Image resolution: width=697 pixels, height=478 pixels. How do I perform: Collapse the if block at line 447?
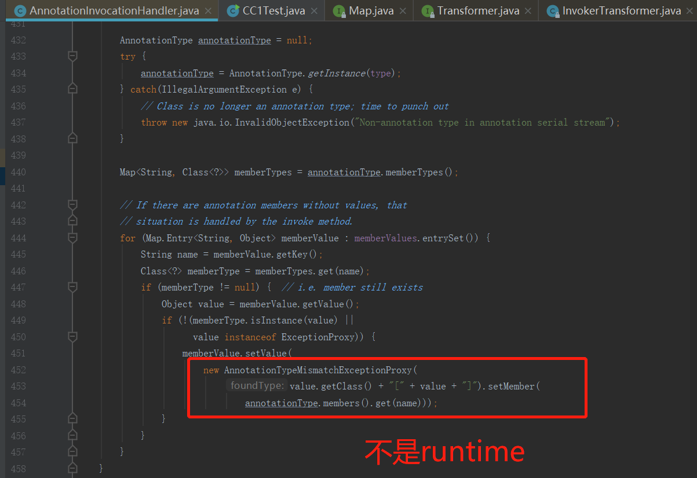pyautogui.click(x=72, y=288)
